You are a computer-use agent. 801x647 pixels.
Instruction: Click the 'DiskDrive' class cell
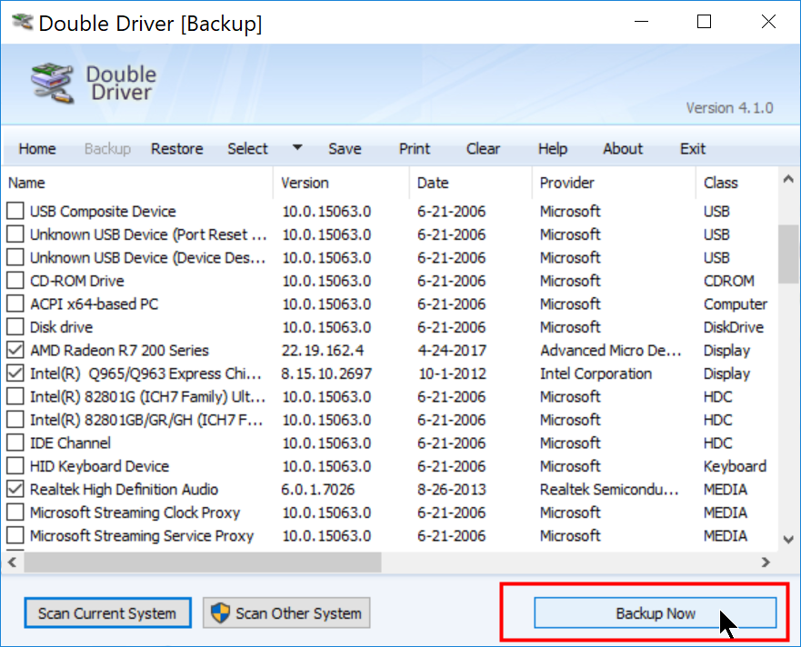pyautogui.click(x=733, y=327)
